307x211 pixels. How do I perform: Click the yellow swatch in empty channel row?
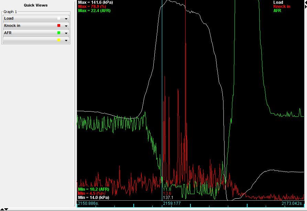click(59, 40)
